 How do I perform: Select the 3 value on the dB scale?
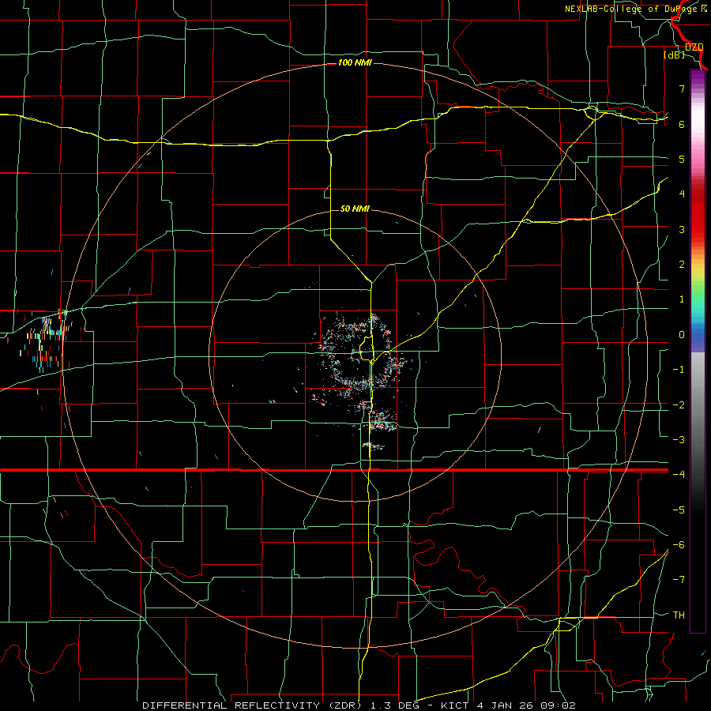pyautogui.click(x=682, y=229)
